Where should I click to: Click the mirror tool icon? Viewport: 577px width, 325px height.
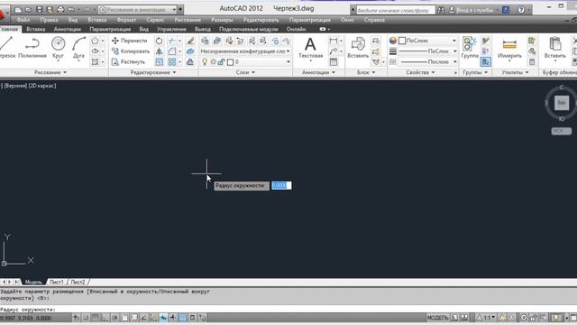tap(159, 51)
